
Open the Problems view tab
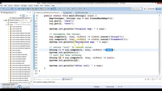tap(38, 79)
